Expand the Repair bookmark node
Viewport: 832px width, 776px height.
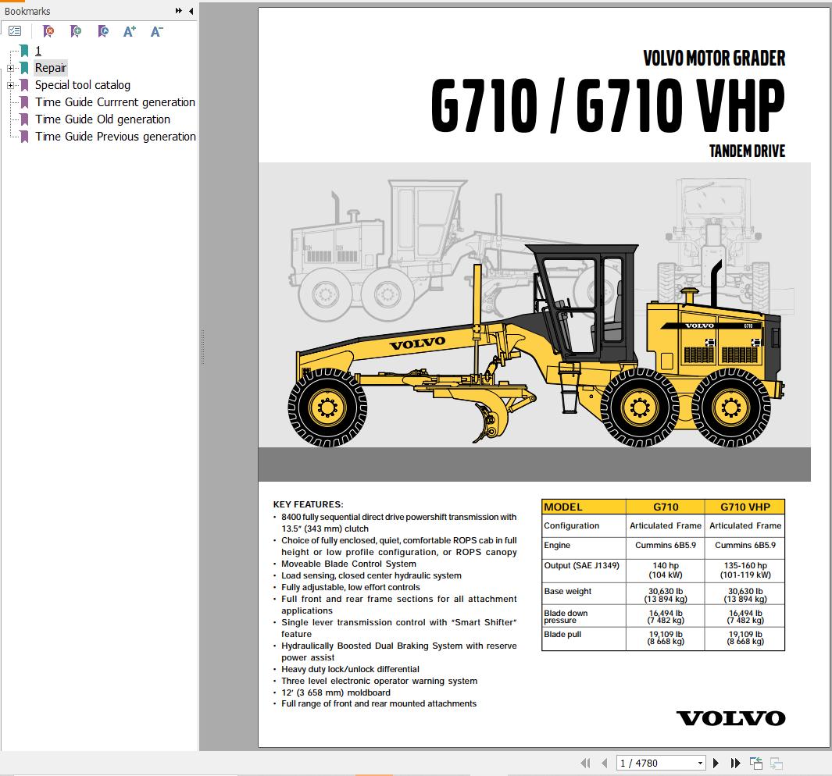coord(10,68)
